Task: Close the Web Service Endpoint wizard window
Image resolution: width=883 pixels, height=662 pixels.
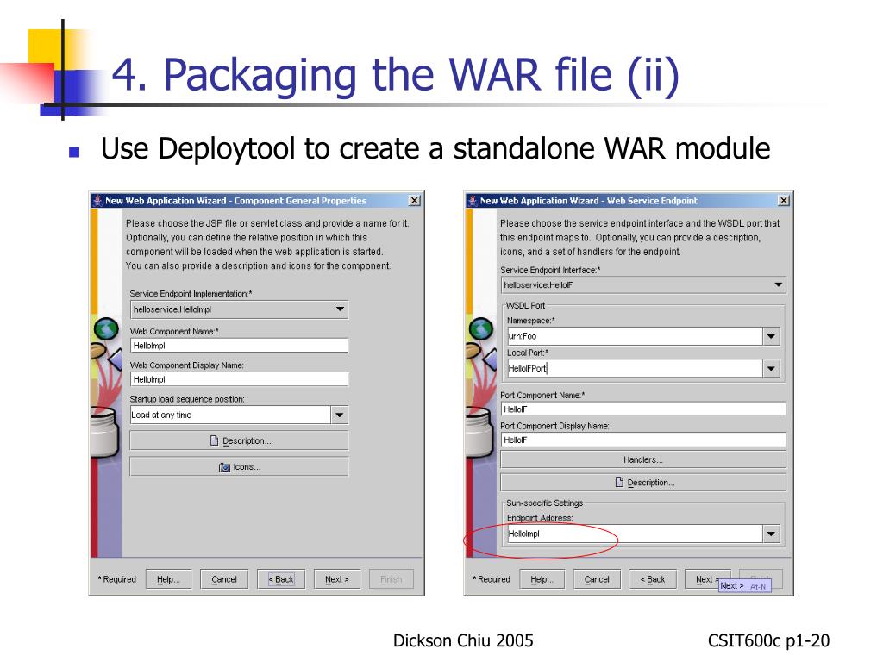Action: coord(783,200)
